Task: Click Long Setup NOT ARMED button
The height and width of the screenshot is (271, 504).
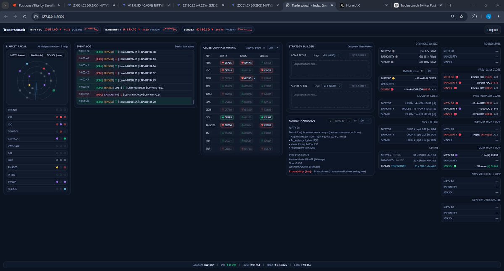Action: [359, 55]
